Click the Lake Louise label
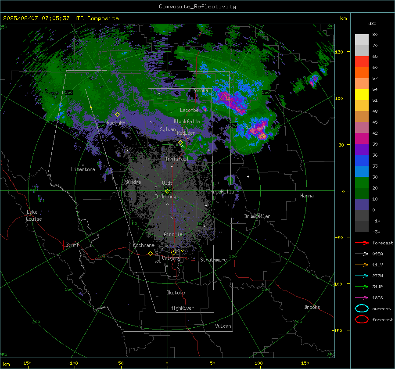 34,215
